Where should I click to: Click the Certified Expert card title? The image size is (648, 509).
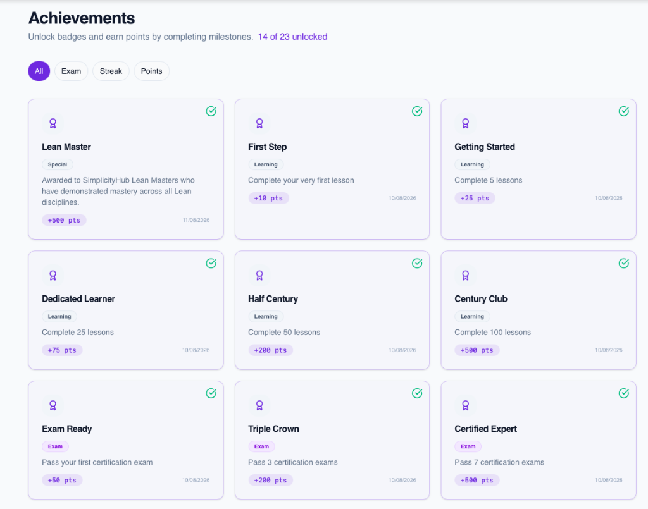pos(485,429)
